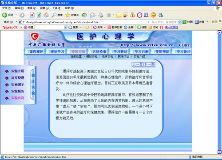The width and height of the screenshot is (222, 160).
Task: Open 治疗原理 sidebar link
Action: click(18, 78)
